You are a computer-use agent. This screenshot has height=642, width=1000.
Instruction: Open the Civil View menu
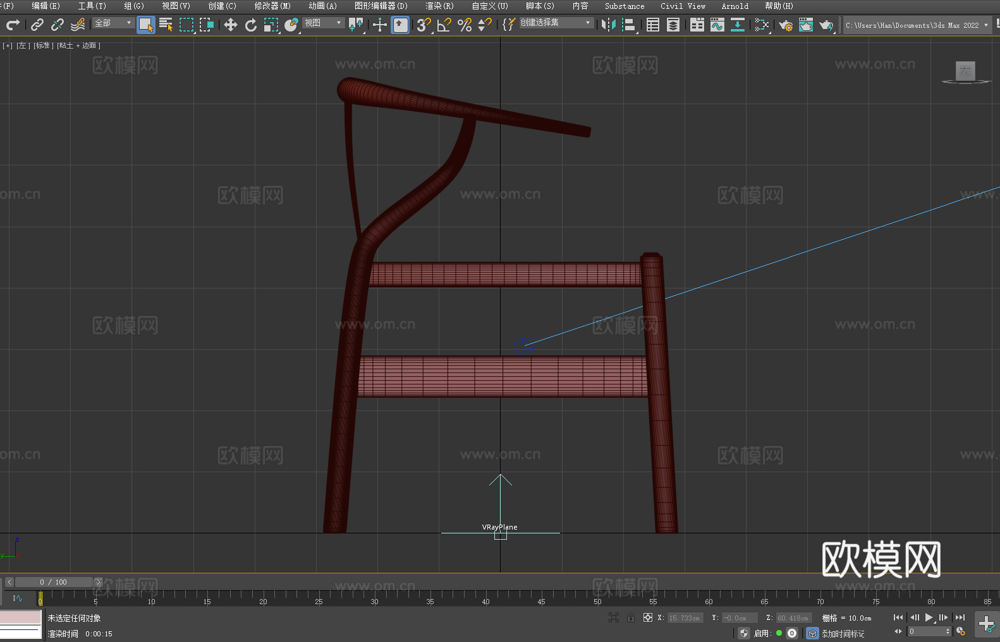coord(683,6)
